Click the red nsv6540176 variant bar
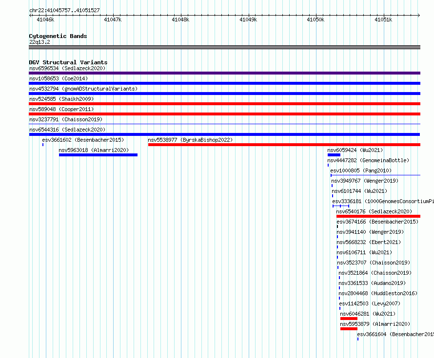Viewport: 434px width, 358px height. click(378, 216)
